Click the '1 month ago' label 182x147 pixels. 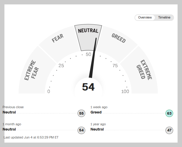point(12,124)
